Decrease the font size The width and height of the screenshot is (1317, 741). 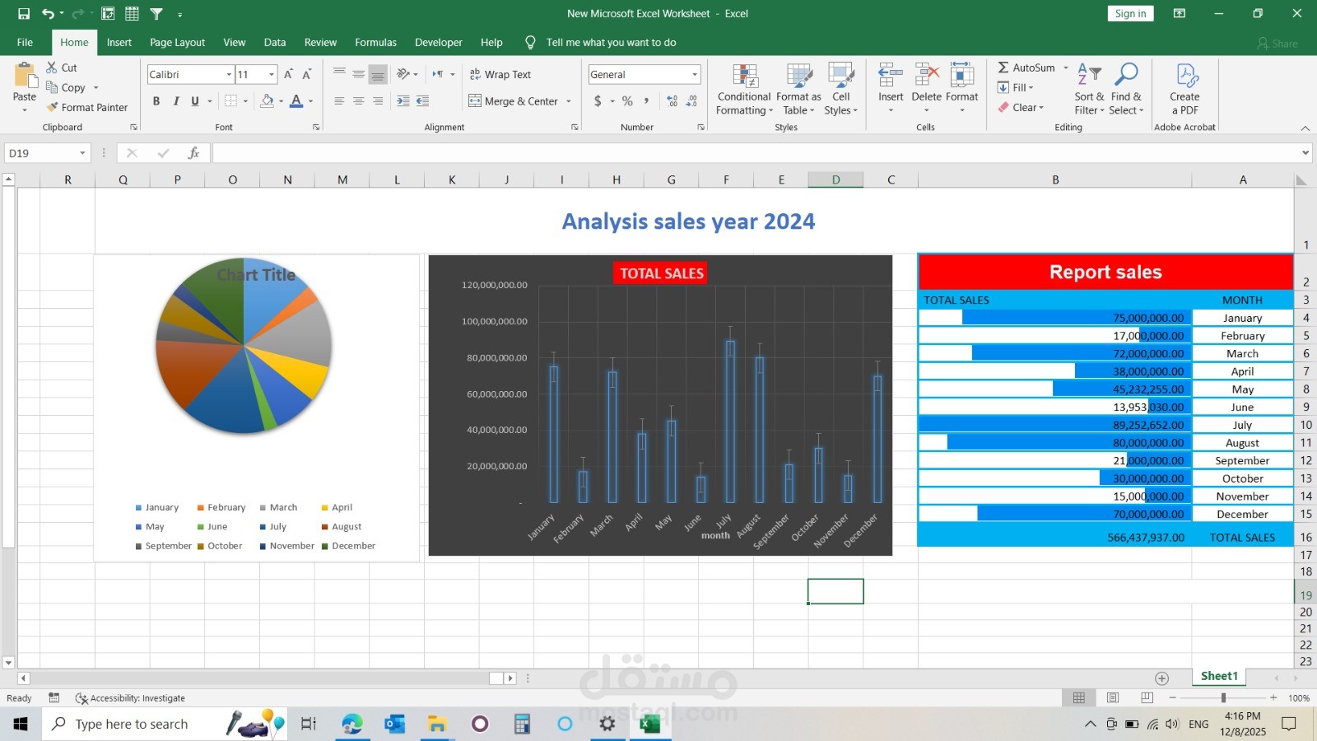[307, 74]
